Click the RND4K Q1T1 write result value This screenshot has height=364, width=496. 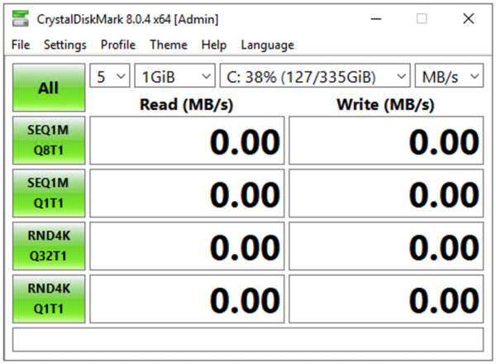[x=386, y=299]
